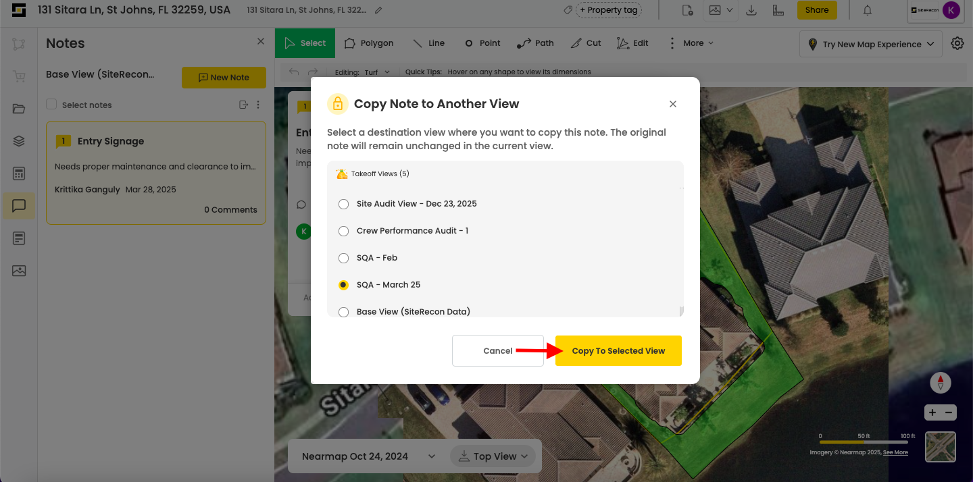
Task: Open the See More imagery link
Action: 895,452
